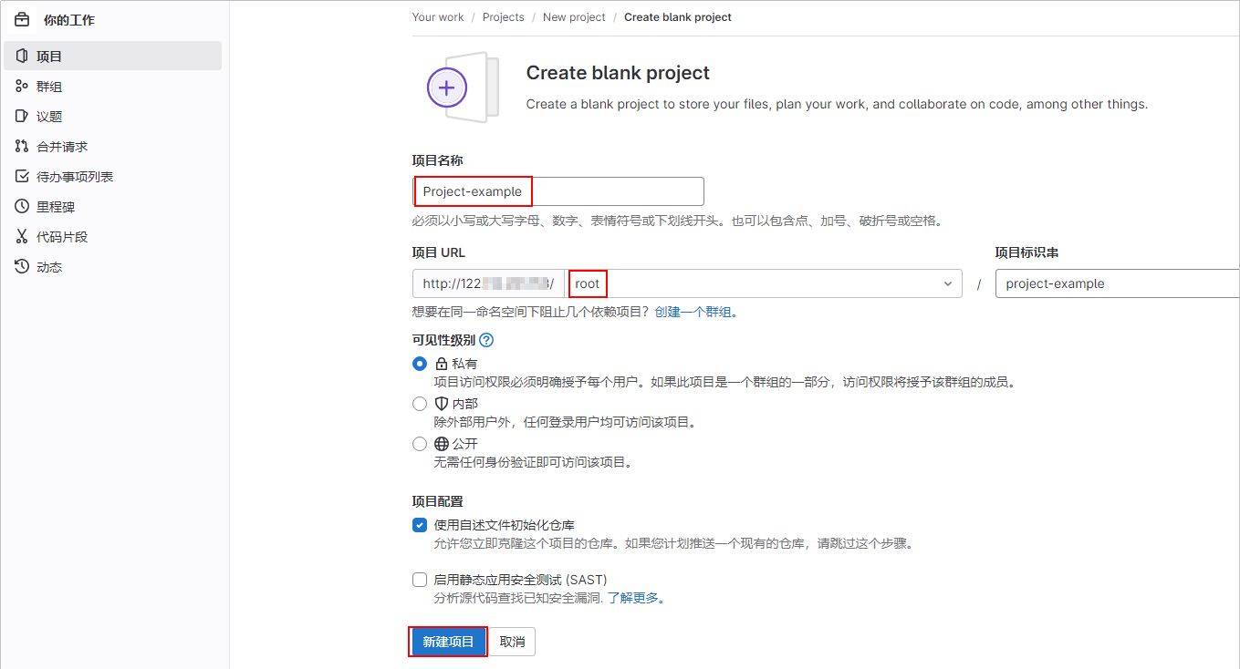Click the 待办事项列表 todo checkmark icon
The width and height of the screenshot is (1240, 669).
(x=22, y=177)
